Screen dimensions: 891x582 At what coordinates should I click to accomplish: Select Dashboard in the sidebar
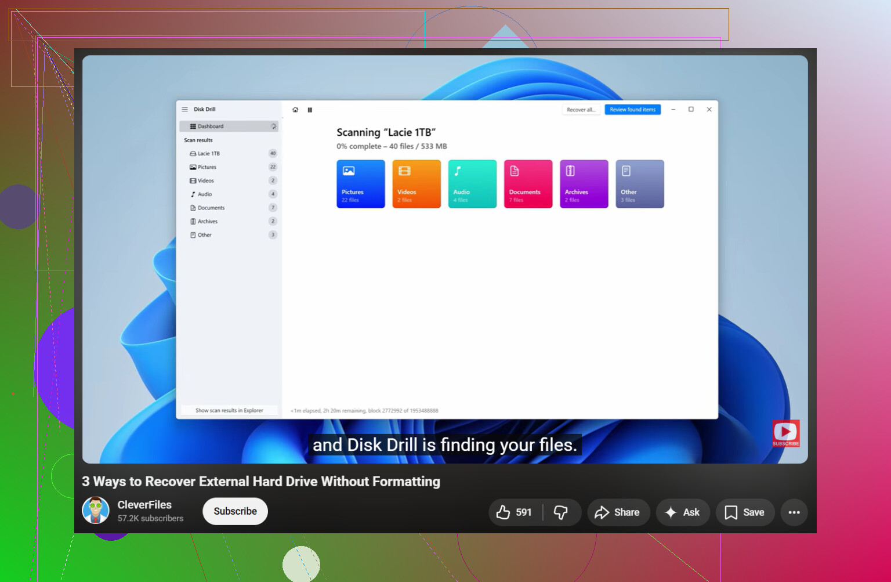click(229, 126)
